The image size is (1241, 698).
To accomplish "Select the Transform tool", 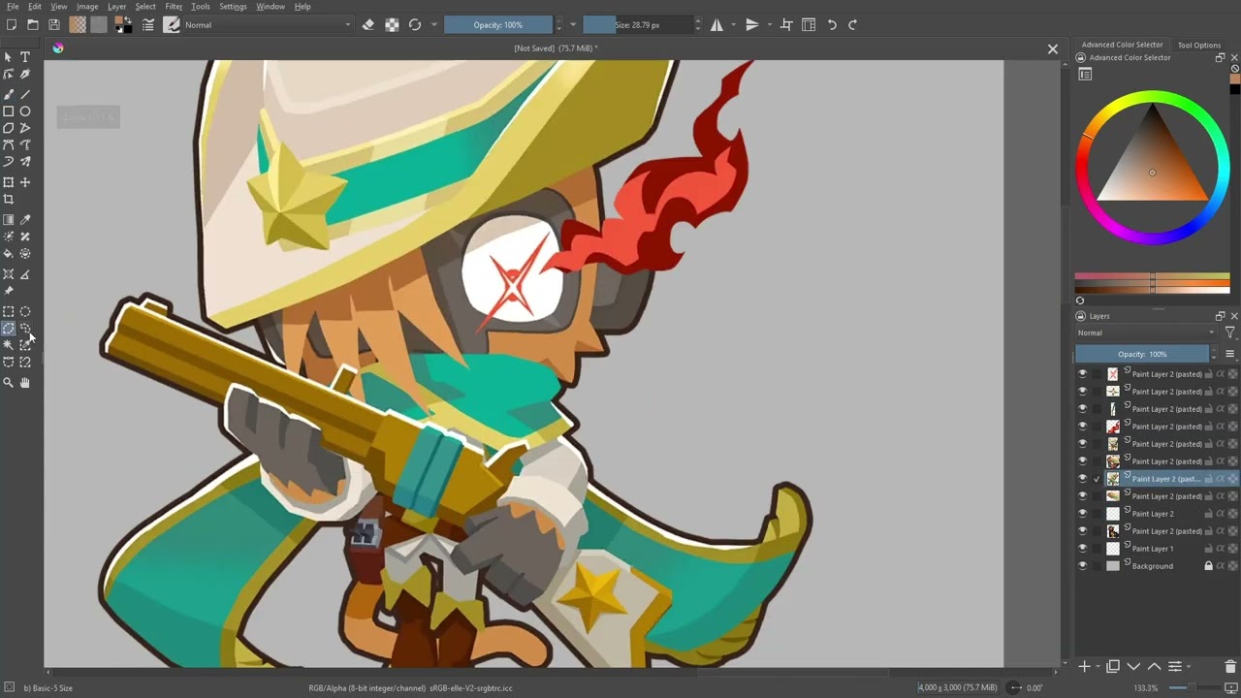I will click(x=9, y=182).
